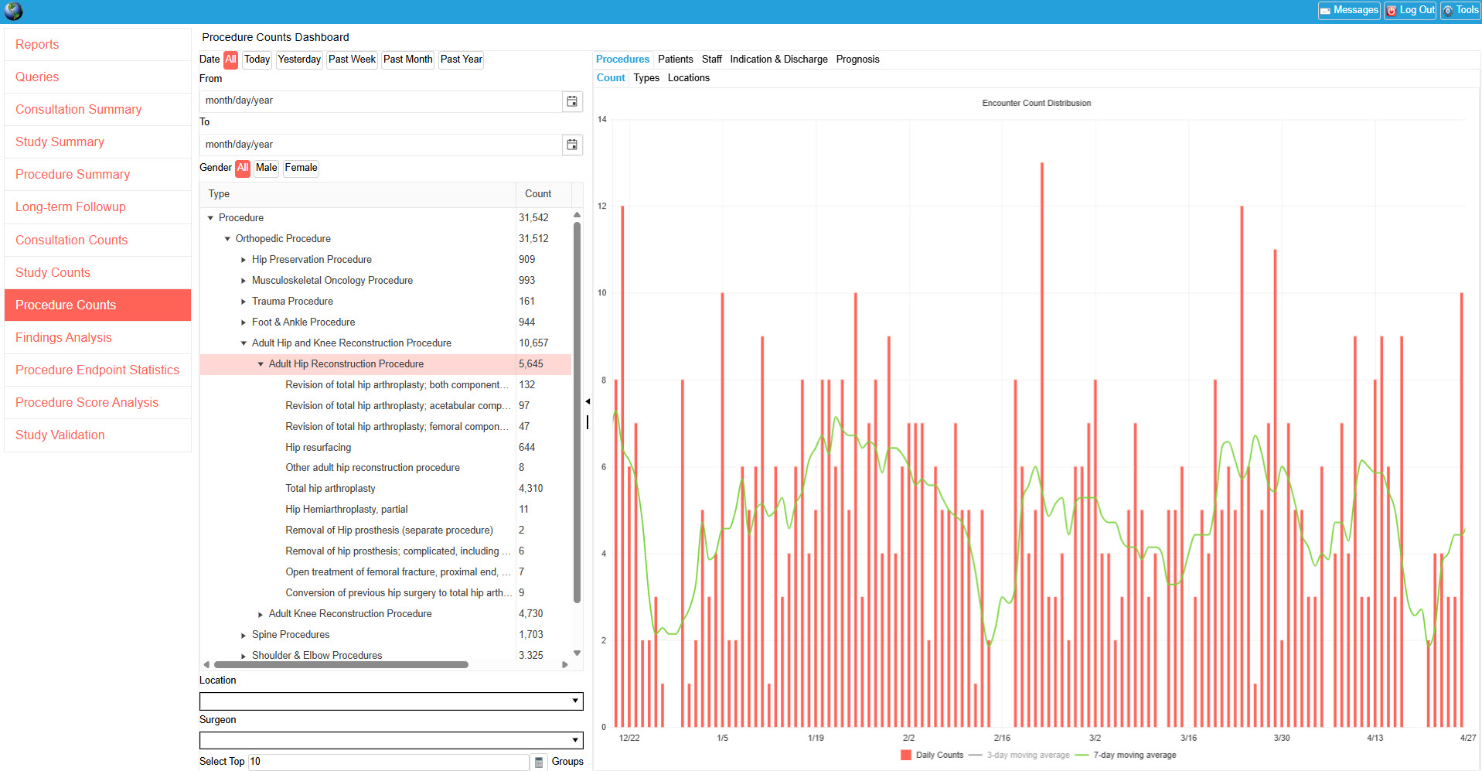Viewport: 1482px width, 771px height.
Task: Click the Log Out button
Action: (1410, 10)
